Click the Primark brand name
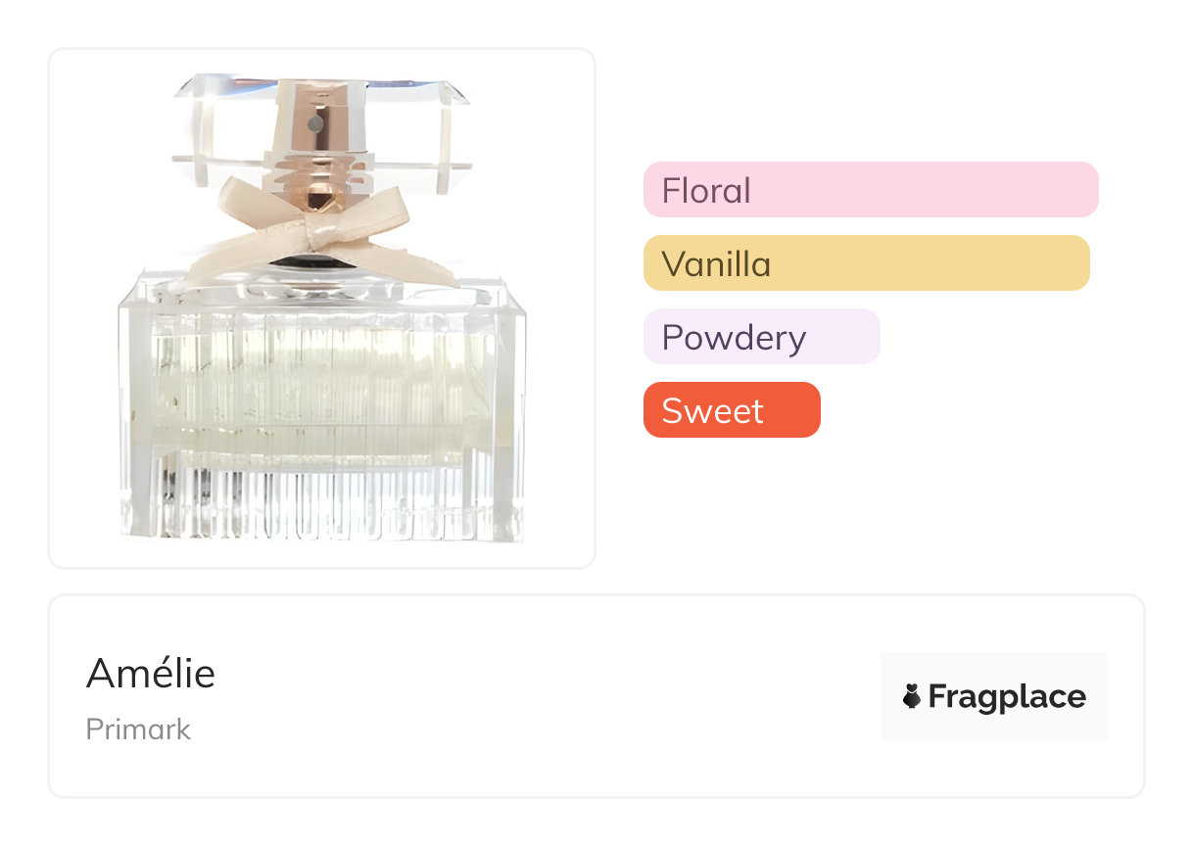The image size is (1193, 846). 138,729
